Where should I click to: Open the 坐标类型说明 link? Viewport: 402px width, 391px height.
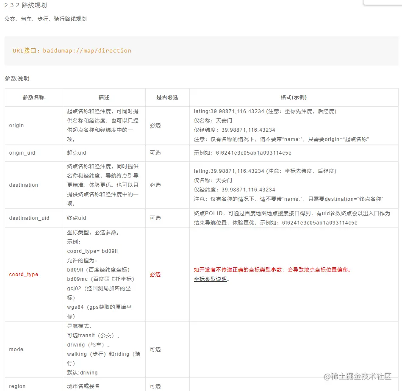click(210, 279)
